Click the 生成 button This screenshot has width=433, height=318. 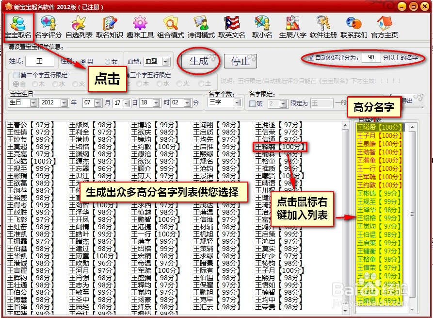199,61
